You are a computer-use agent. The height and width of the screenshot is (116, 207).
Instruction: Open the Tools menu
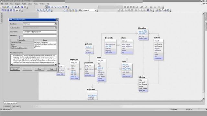click(36, 4)
